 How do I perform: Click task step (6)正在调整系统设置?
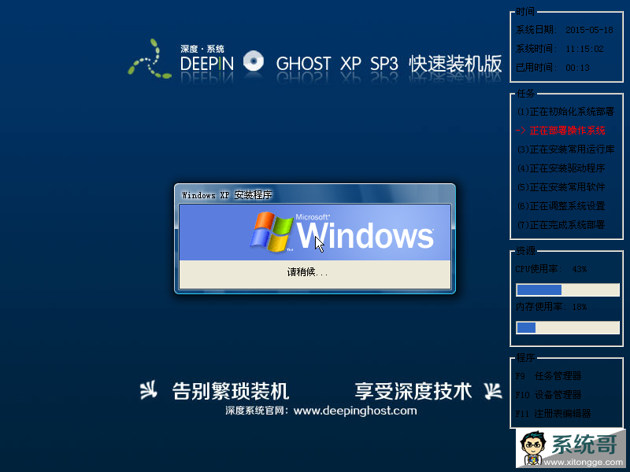coord(561,206)
